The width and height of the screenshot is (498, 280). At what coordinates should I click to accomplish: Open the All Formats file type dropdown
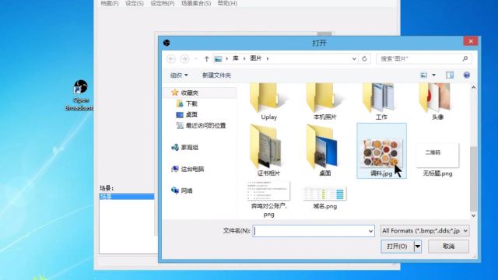[425, 231]
